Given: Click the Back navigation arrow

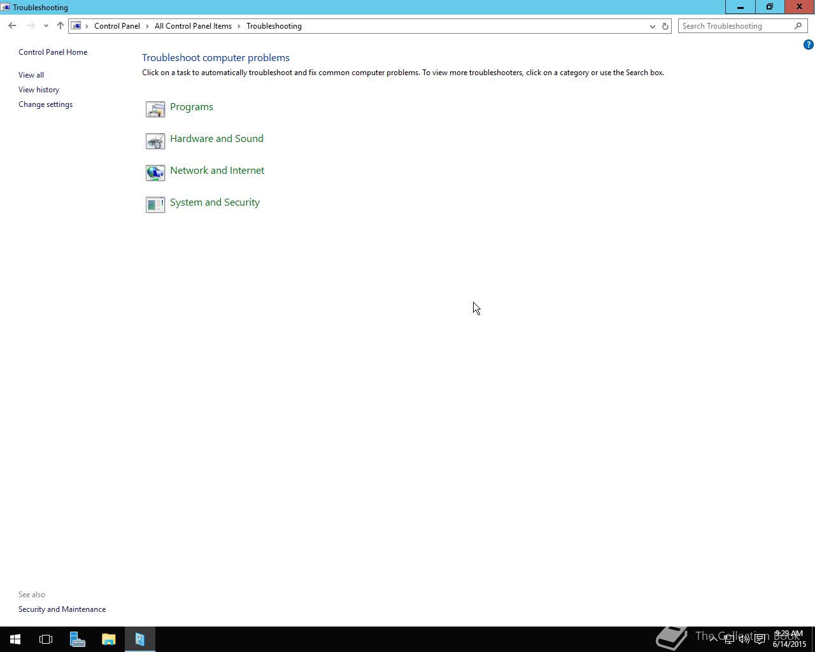Looking at the screenshot, I should point(12,26).
